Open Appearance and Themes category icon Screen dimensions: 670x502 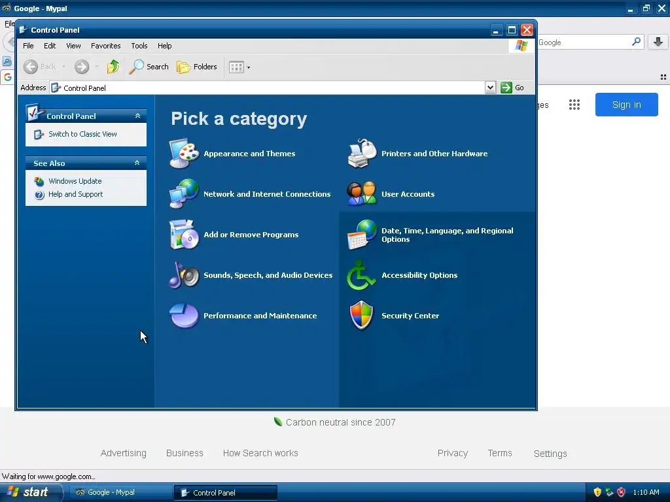[184, 154]
